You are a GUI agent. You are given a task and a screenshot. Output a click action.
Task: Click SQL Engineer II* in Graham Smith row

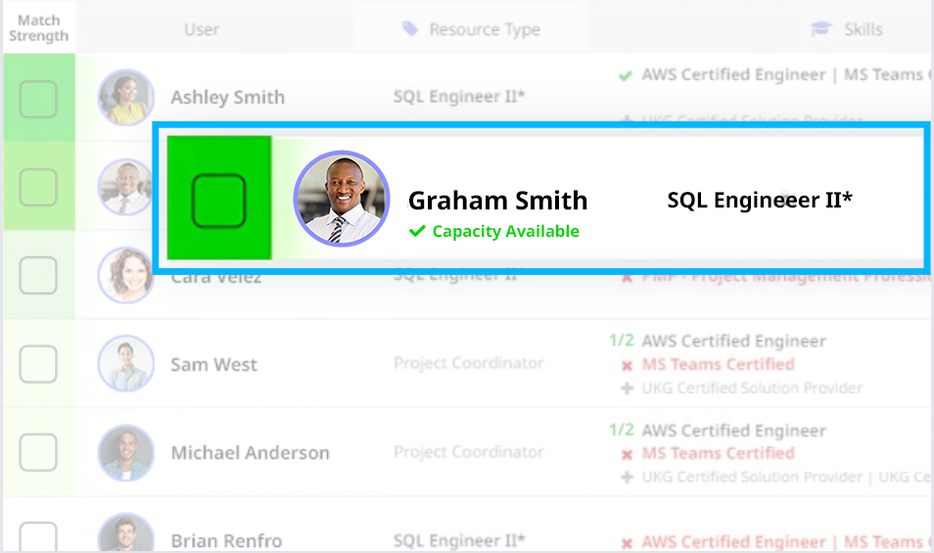[x=760, y=200]
